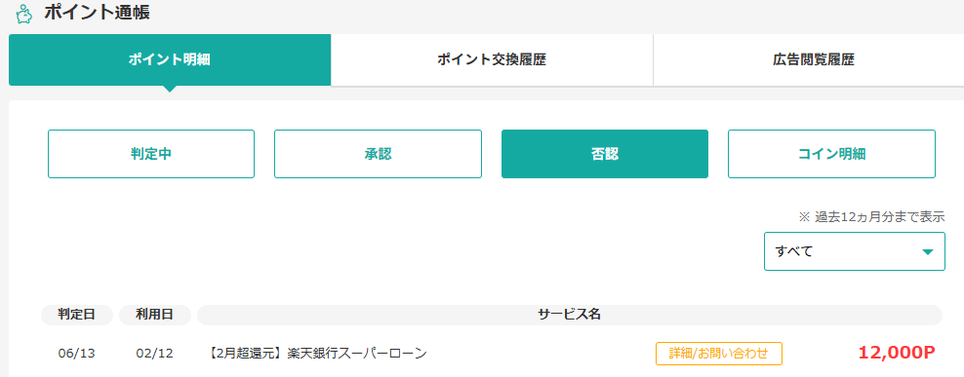Open the すべて period dropdown
The width and height of the screenshot is (964, 377).
coord(855,251)
